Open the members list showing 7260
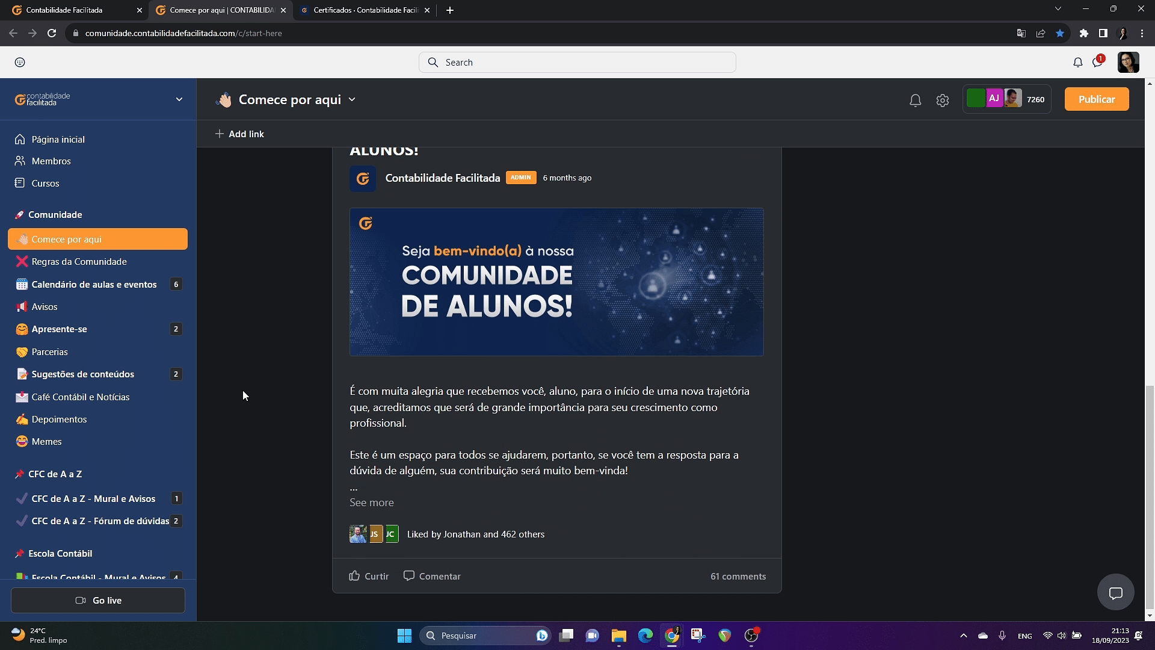 coord(1006,99)
